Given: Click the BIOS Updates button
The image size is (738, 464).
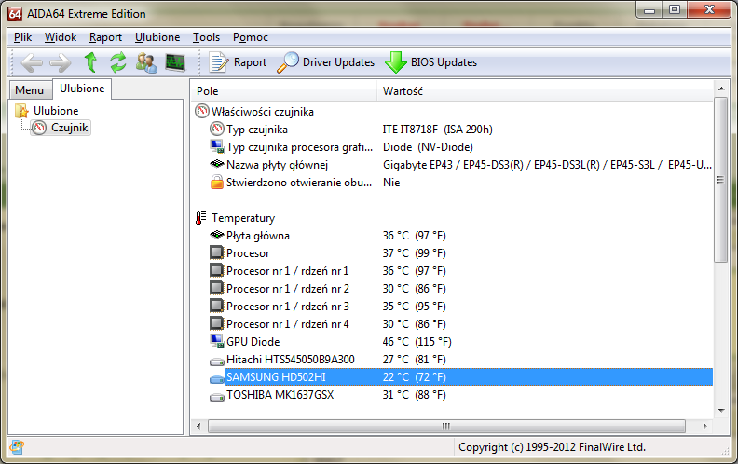Looking at the screenshot, I should [431, 62].
